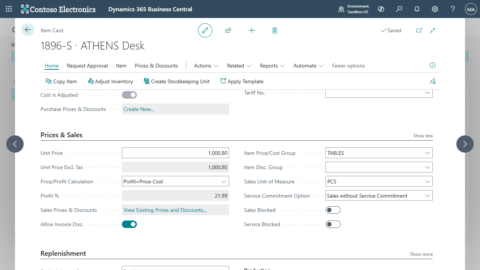Screen dimensions: 480x270
Task: Switch to edit mode with the pencil icon
Action: point(205,30)
